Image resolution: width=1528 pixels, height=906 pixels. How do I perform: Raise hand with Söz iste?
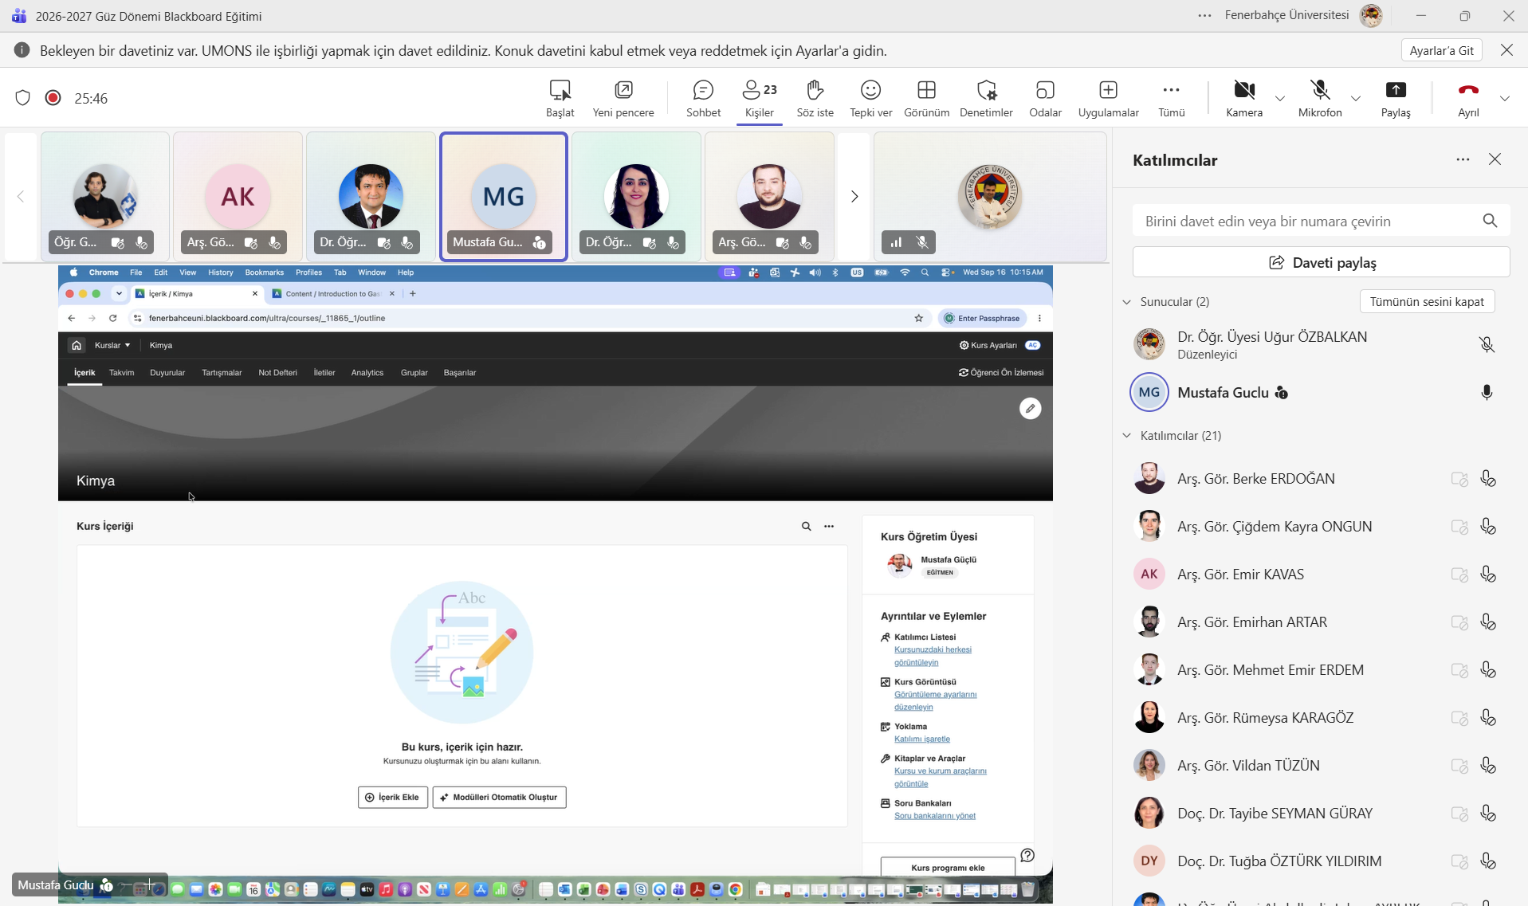[815, 98]
